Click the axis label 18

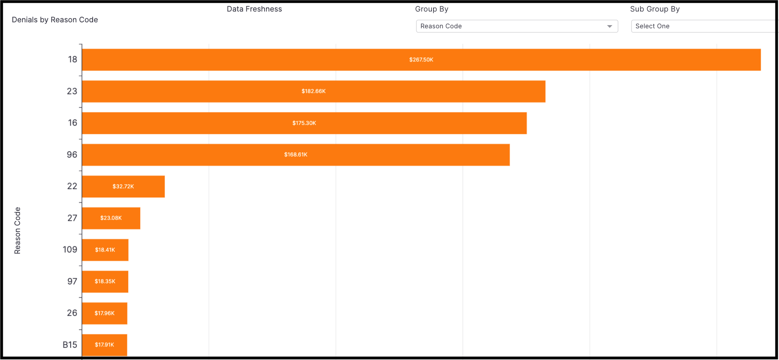pos(72,59)
